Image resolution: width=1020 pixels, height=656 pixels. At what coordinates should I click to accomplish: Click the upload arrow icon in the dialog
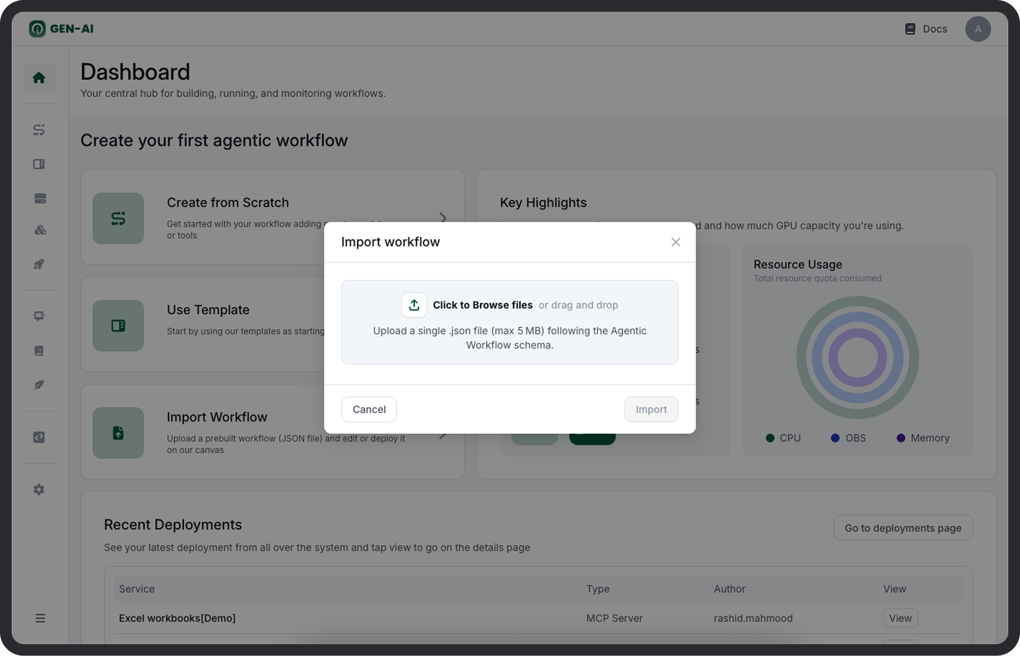coord(414,305)
